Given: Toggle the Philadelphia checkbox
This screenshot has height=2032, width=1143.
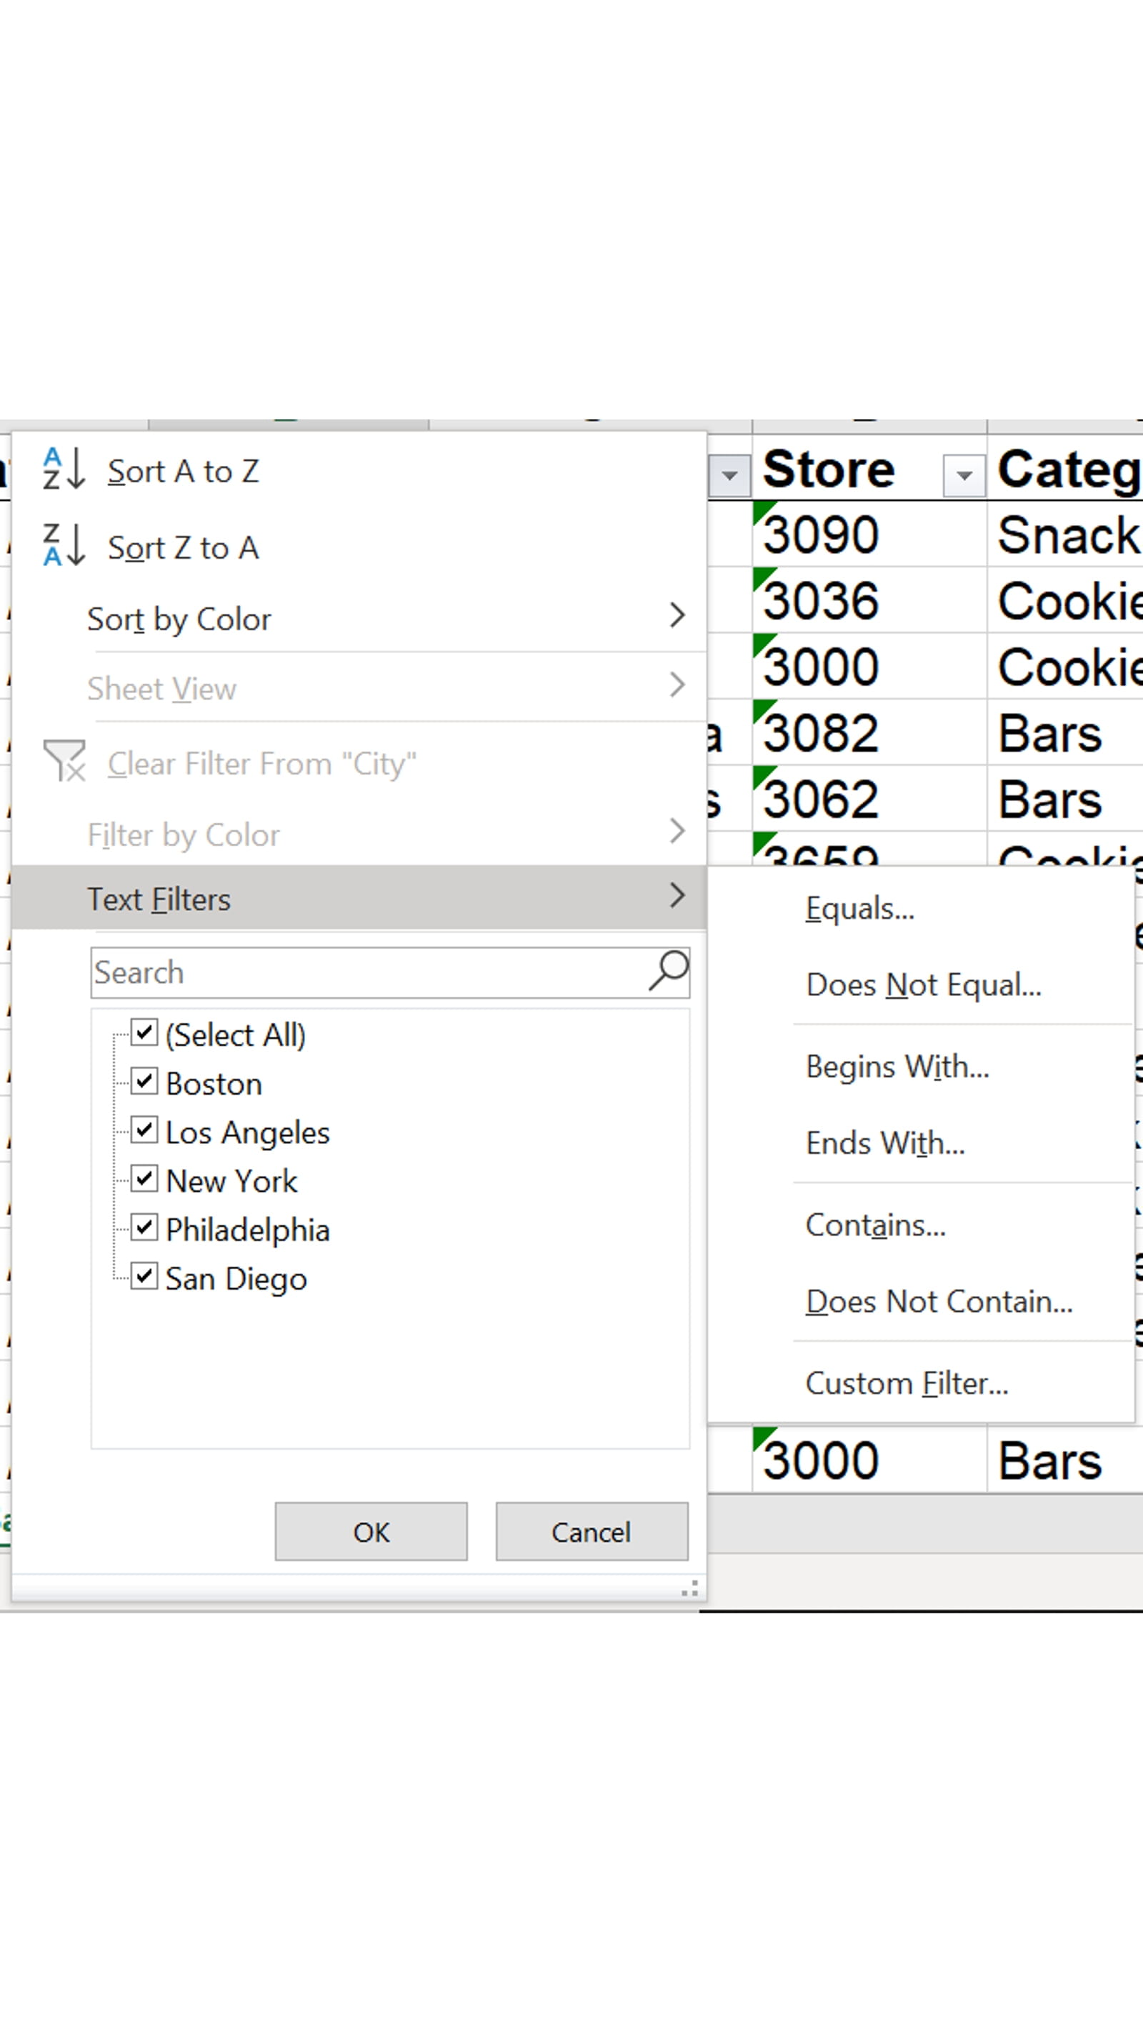Looking at the screenshot, I should (x=144, y=1228).
